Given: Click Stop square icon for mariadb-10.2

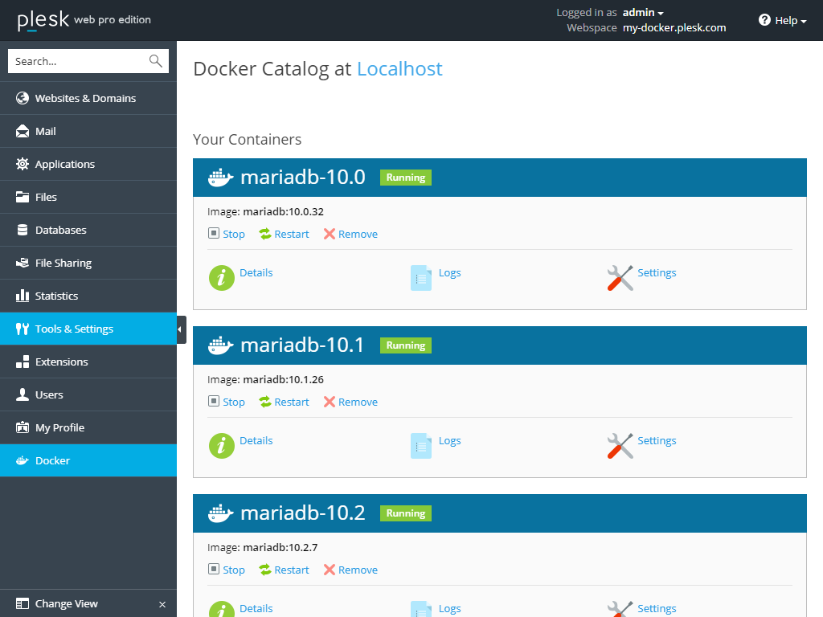Looking at the screenshot, I should (214, 570).
